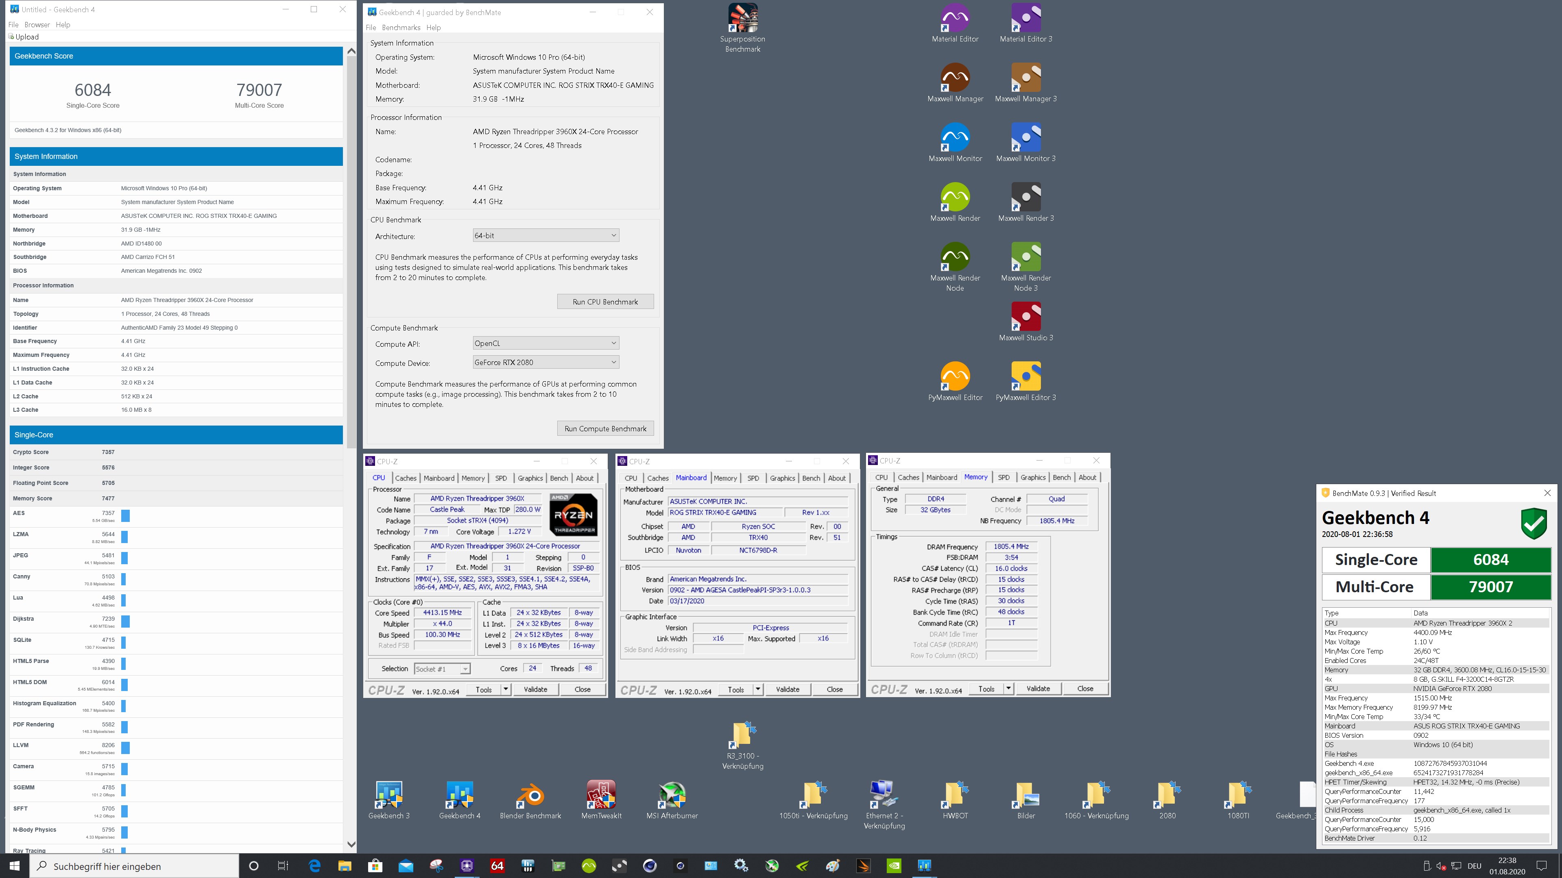This screenshot has width=1562, height=878.
Task: Switch to SPD tab in CPU-Z Mainboard window
Action: (x=753, y=478)
